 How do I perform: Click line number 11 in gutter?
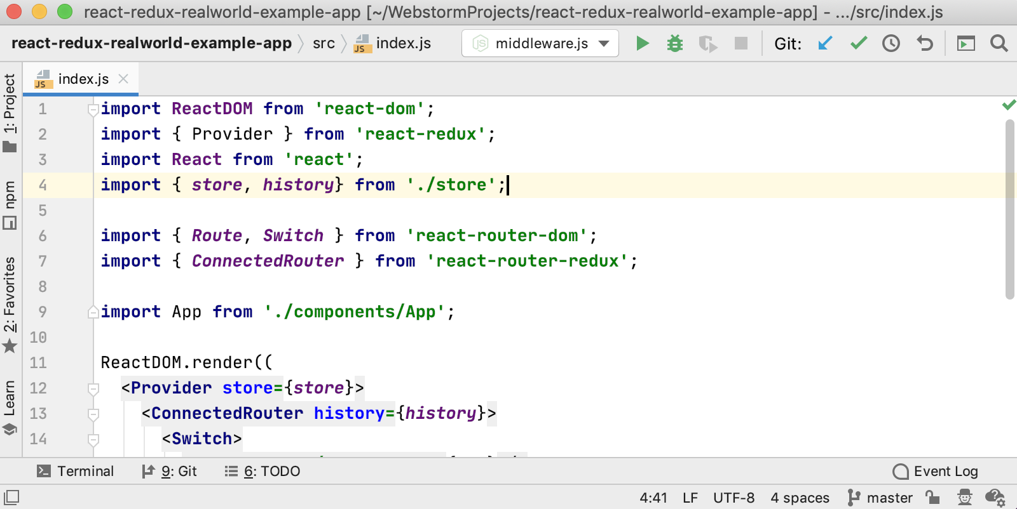tap(38, 362)
